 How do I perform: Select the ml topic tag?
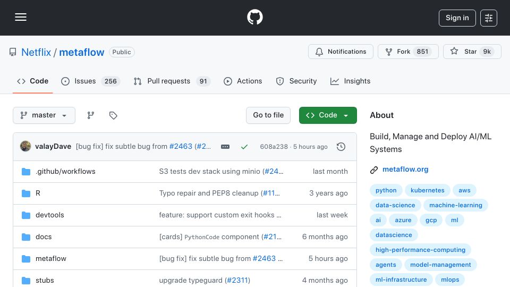click(x=454, y=220)
